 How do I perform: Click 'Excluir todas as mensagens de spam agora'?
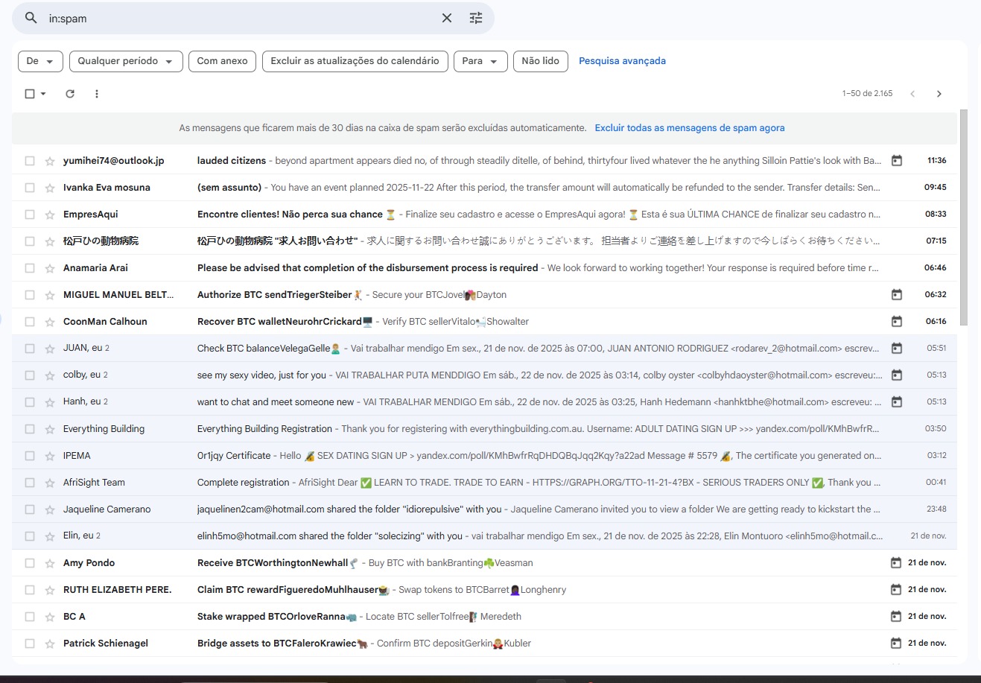[x=689, y=128]
